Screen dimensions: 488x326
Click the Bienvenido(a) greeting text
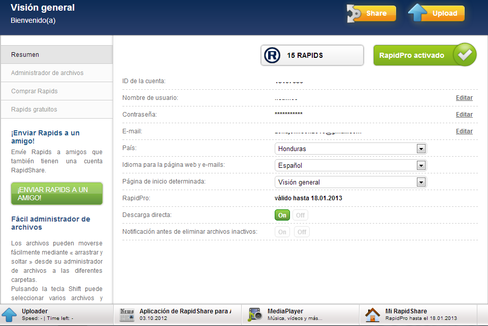[x=33, y=20]
